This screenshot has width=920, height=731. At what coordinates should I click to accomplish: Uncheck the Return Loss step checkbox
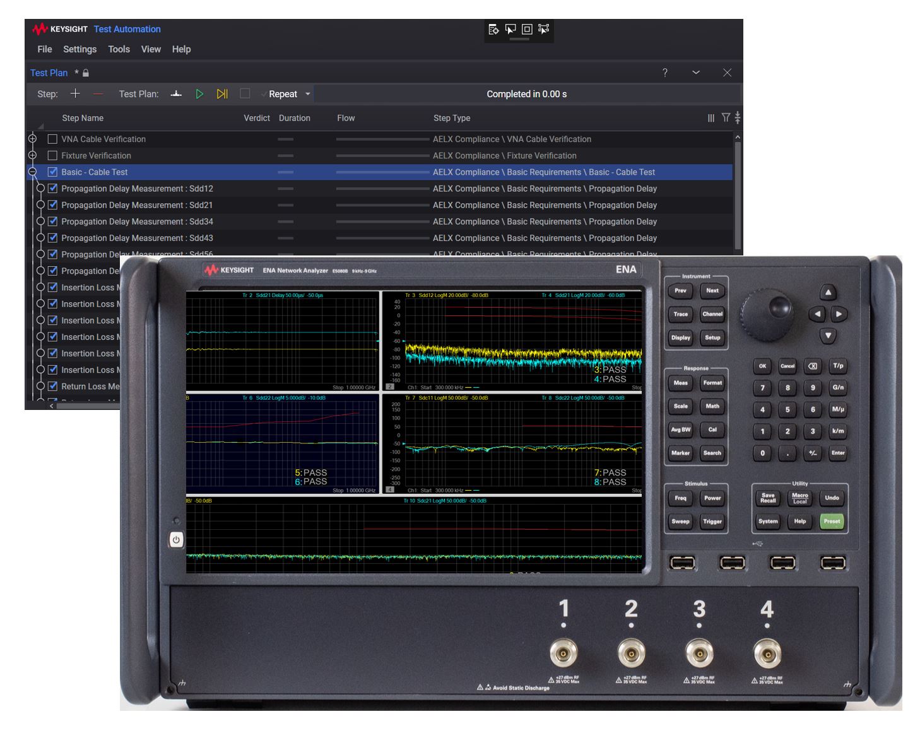pos(53,386)
